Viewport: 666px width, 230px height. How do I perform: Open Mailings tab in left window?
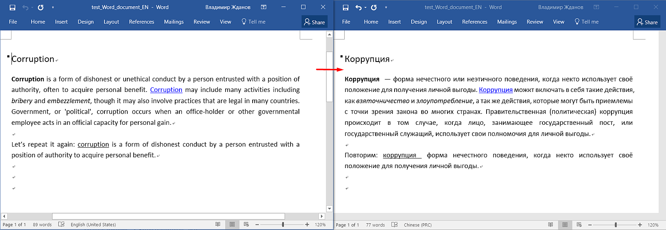tap(174, 22)
